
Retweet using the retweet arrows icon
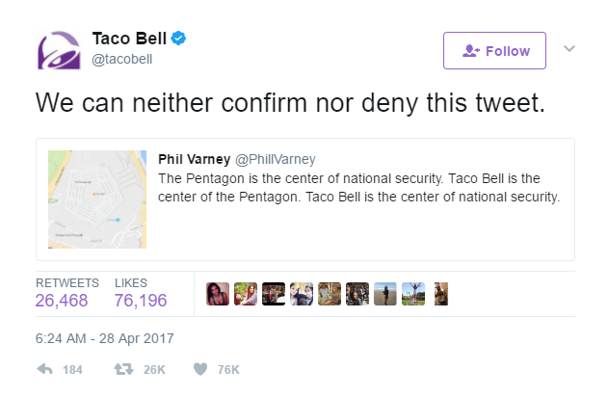coord(123,369)
